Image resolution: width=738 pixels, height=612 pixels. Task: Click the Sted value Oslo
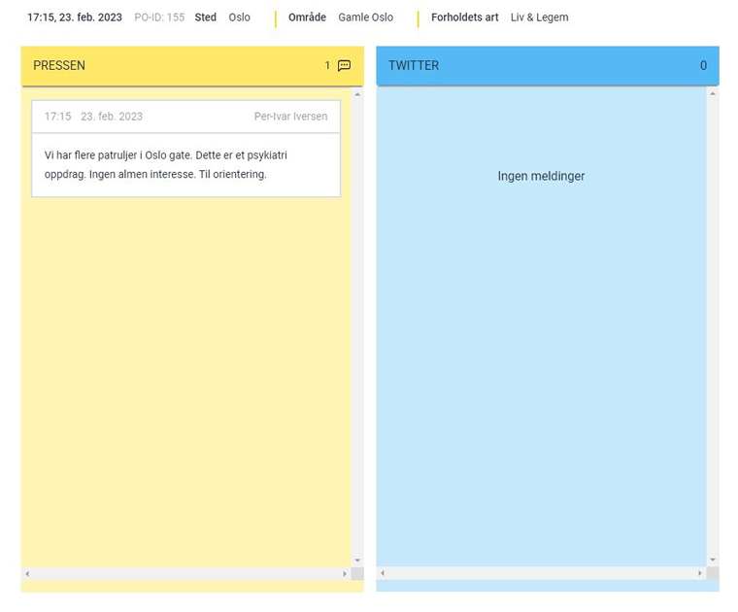coord(239,17)
